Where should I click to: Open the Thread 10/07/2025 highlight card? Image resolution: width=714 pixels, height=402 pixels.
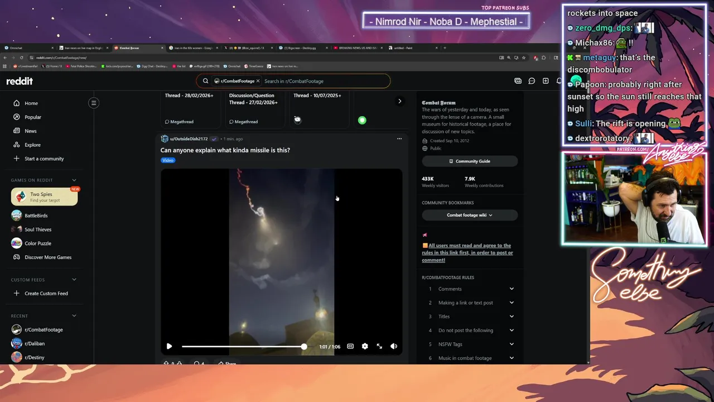coord(318,109)
